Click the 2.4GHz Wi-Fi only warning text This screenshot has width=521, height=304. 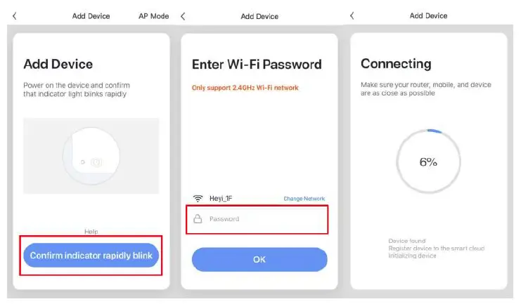point(245,88)
